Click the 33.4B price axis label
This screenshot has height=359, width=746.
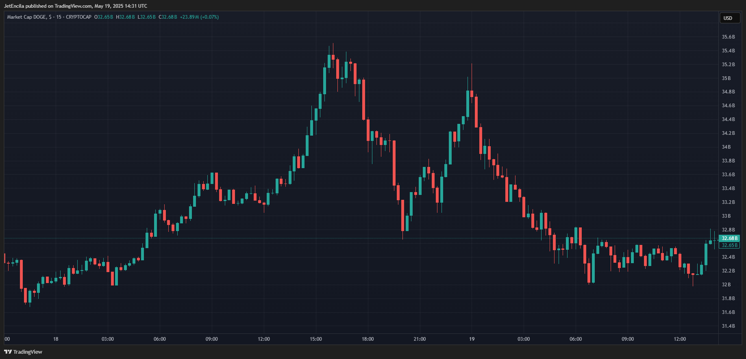click(x=728, y=188)
